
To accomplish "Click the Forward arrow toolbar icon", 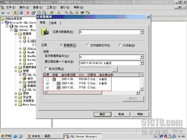I will click(x=8, y=13).
